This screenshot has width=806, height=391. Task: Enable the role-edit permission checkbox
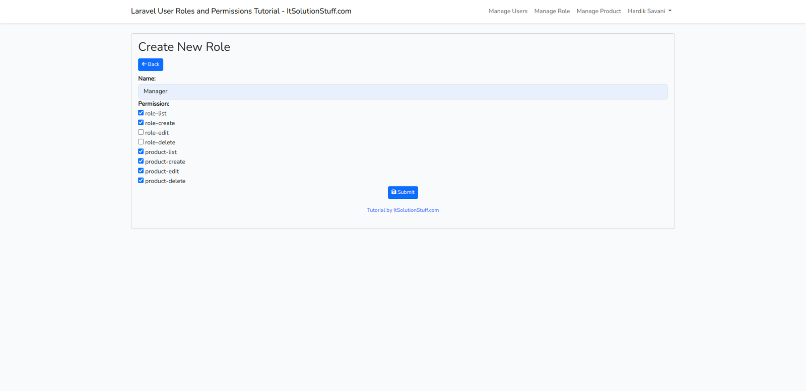(141, 132)
